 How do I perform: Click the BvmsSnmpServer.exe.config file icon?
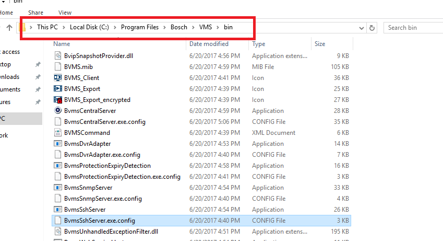pos(58,198)
